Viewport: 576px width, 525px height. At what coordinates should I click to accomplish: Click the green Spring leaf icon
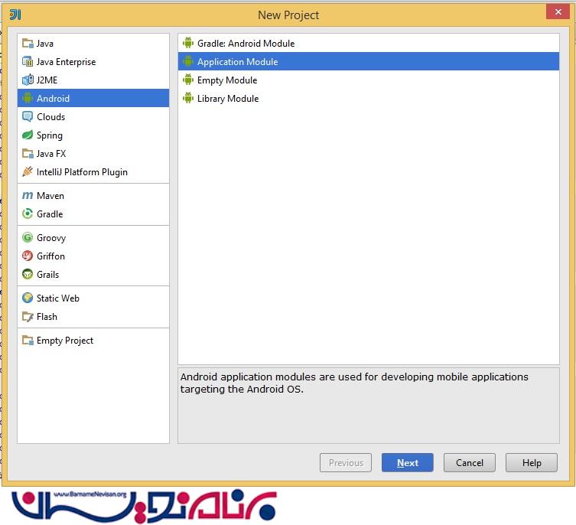tap(28, 135)
